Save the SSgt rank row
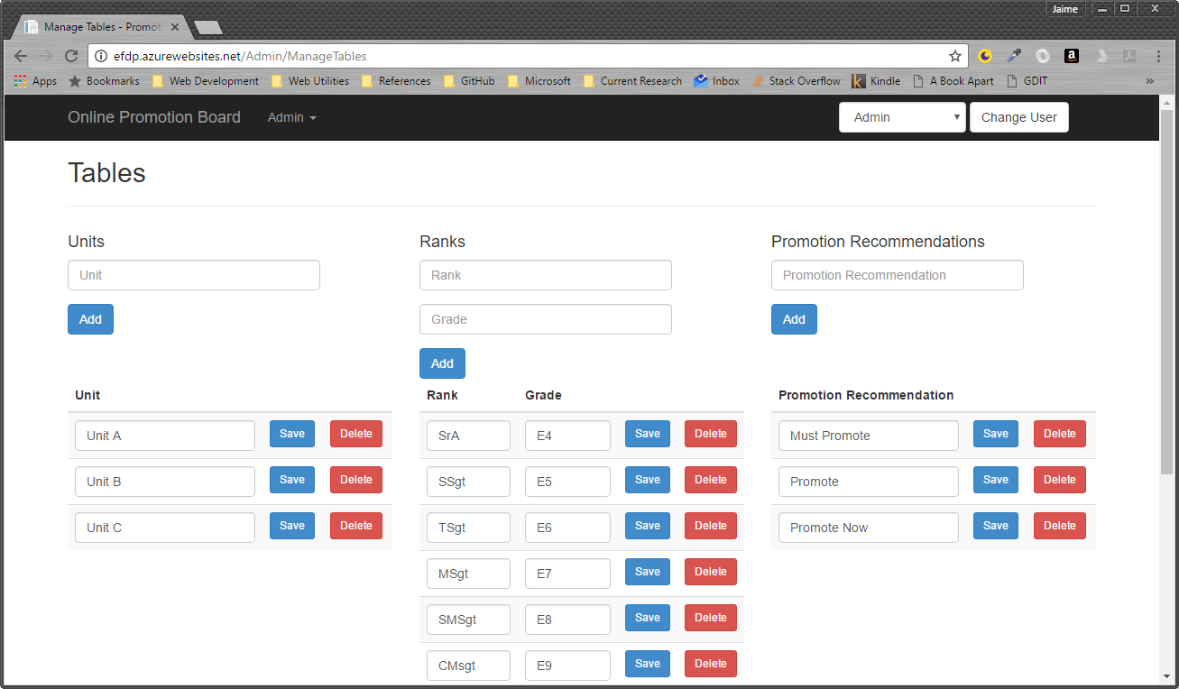 point(647,480)
